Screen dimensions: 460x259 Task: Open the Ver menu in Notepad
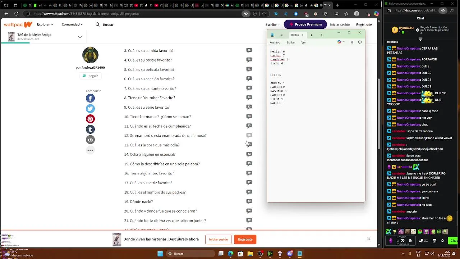click(x=304, y=42)
